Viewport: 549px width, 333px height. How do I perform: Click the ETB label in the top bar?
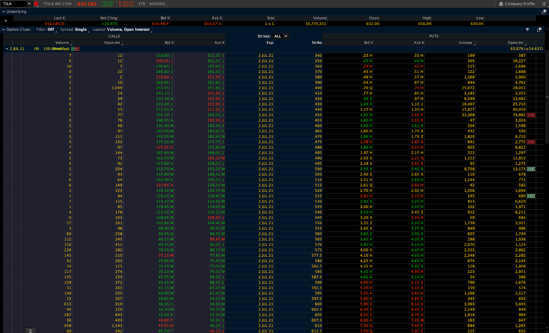142,4
